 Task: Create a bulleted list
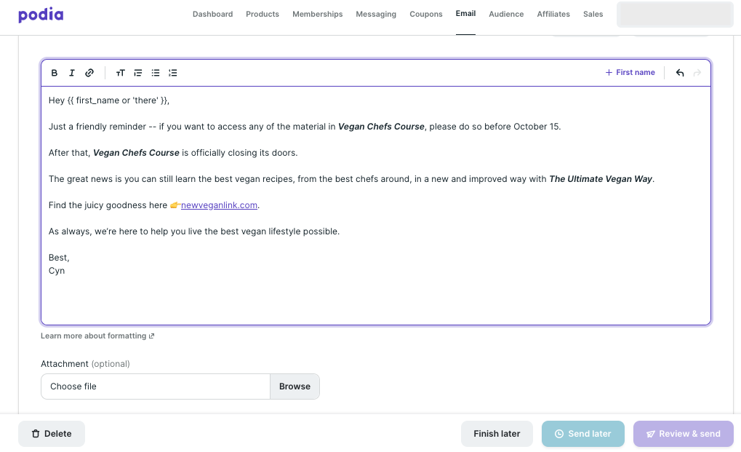155,73
